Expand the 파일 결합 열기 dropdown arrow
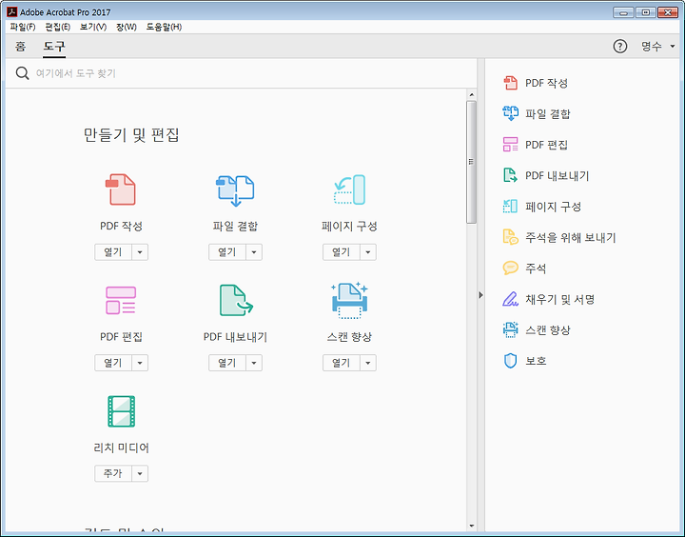Viewport: 685px width, 537px height. [254, 252]
